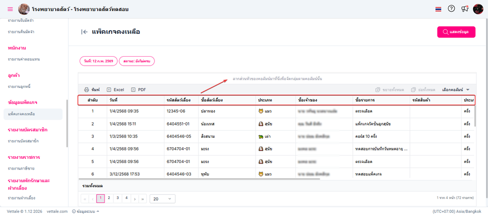The image size is (488, 216).
Task: Open sidebar item รายงานภาษีขาย
Action: (x=21, y=168)
